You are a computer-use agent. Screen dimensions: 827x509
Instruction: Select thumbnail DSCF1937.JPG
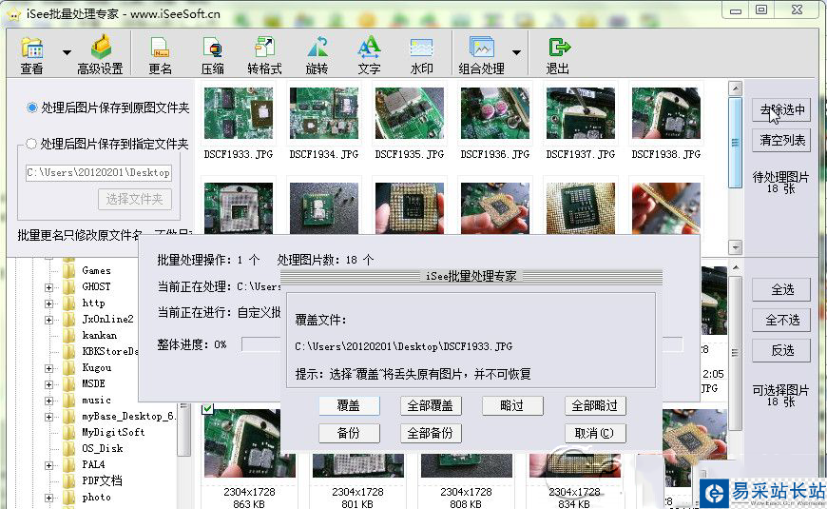click(580, 113)
